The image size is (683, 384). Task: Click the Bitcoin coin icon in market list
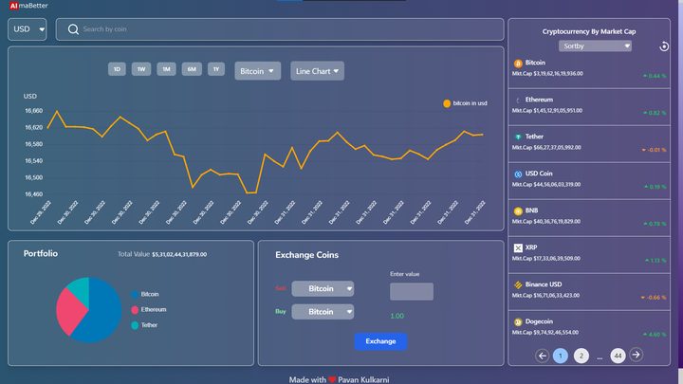[518, 63]
